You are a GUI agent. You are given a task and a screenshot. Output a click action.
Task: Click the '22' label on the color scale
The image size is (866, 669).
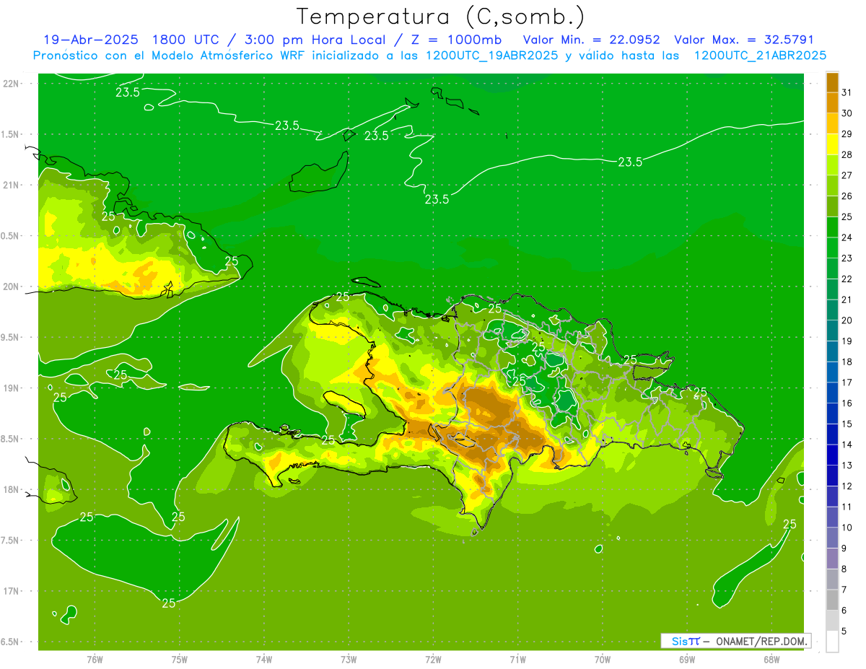tap(847, 279)
